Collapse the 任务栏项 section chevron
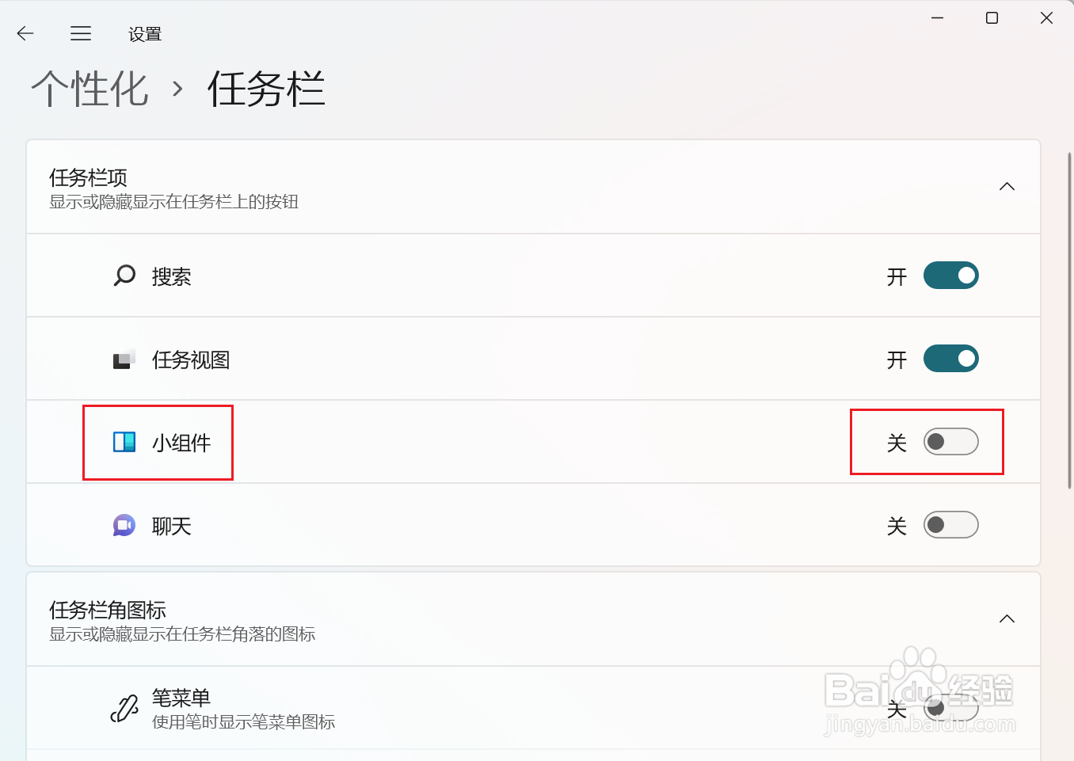The height and width of the screenshot is (761, 1074). tap(1007, 187)
